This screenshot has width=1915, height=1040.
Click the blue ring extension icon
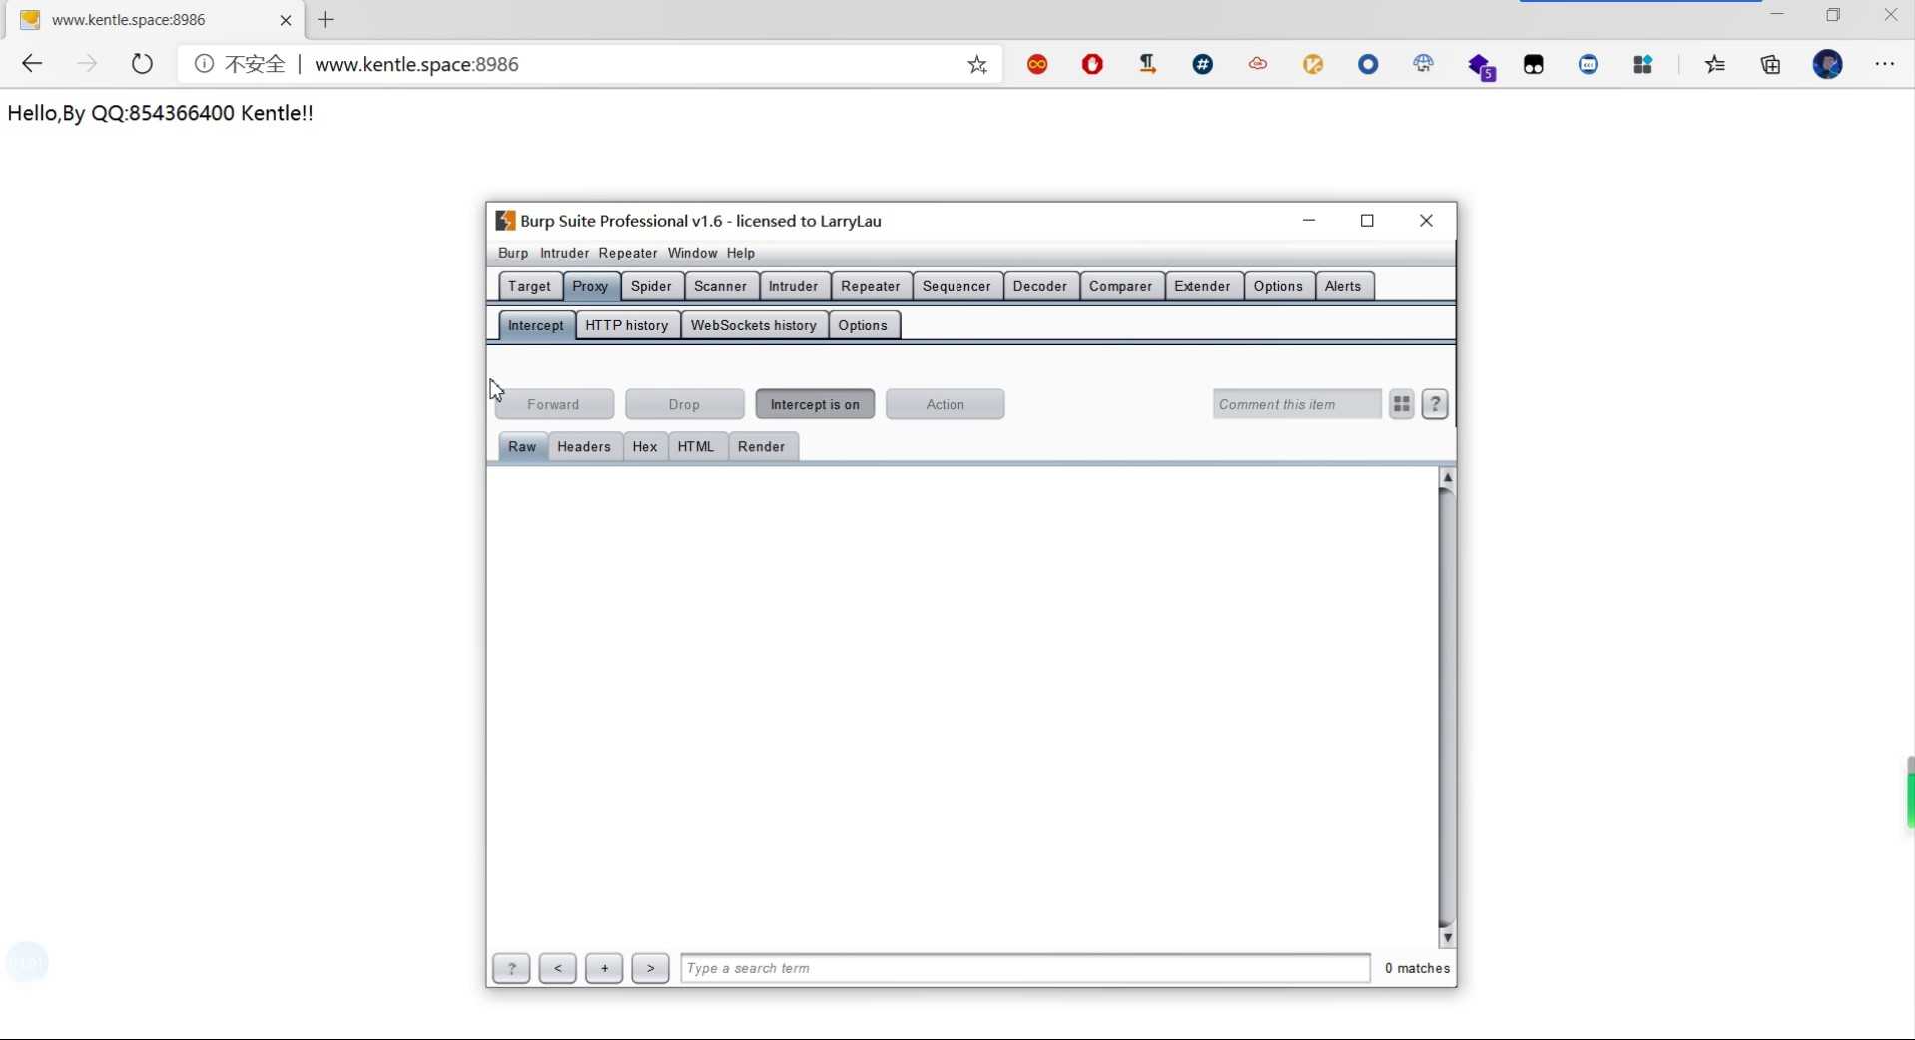pos(1368,65)
